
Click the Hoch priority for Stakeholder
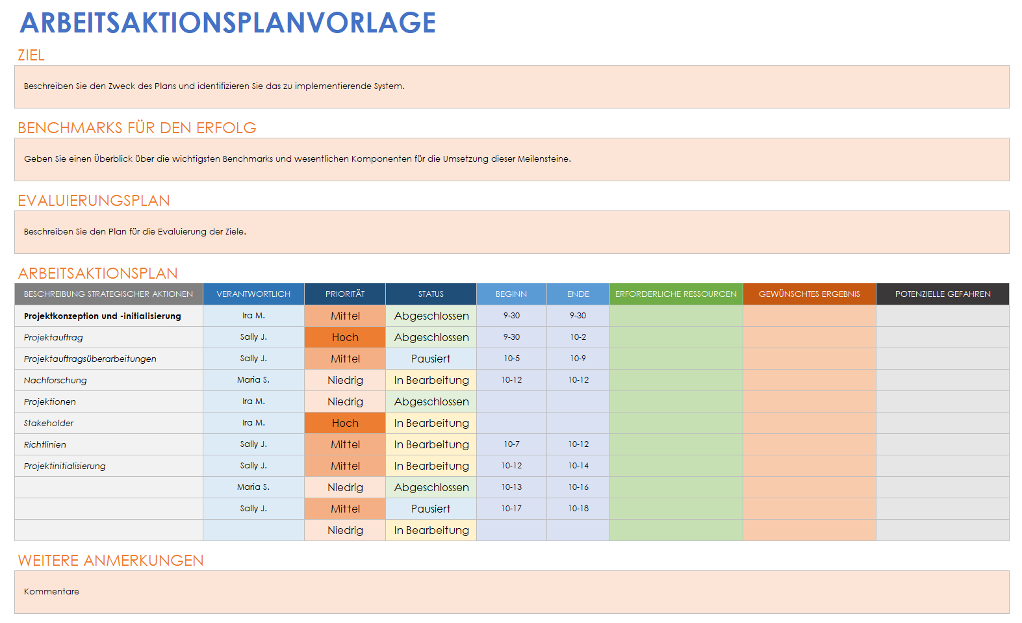pyautogui.click(x=345, y=423)
